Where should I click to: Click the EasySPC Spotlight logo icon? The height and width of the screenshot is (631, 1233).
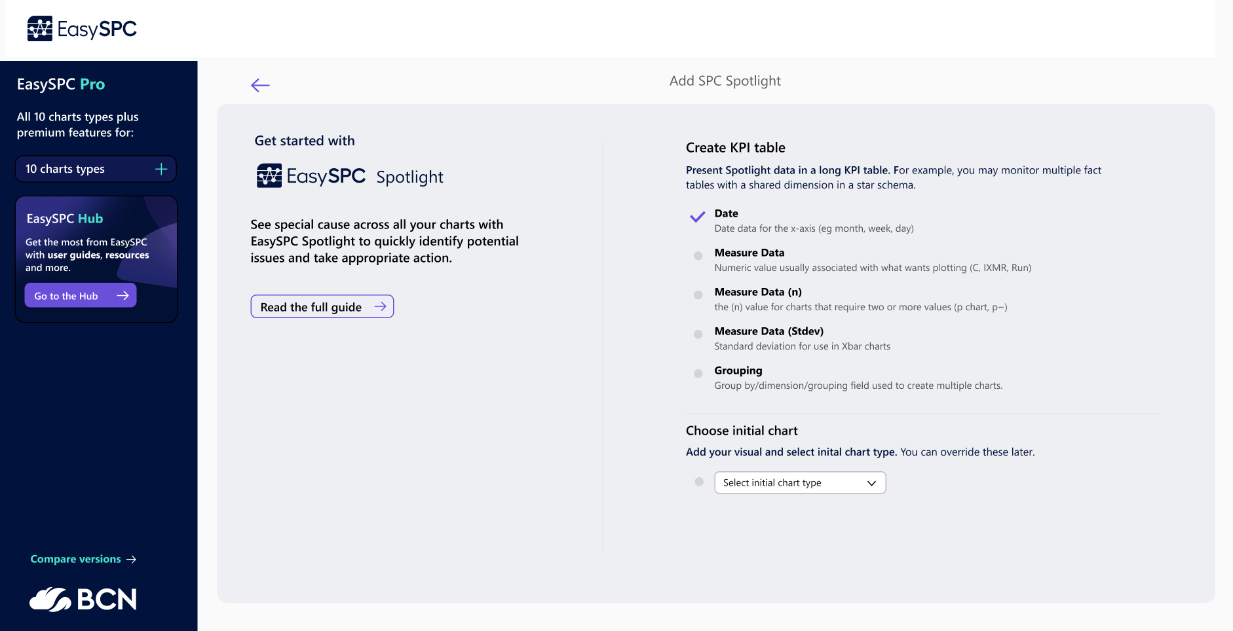point(269,176)
